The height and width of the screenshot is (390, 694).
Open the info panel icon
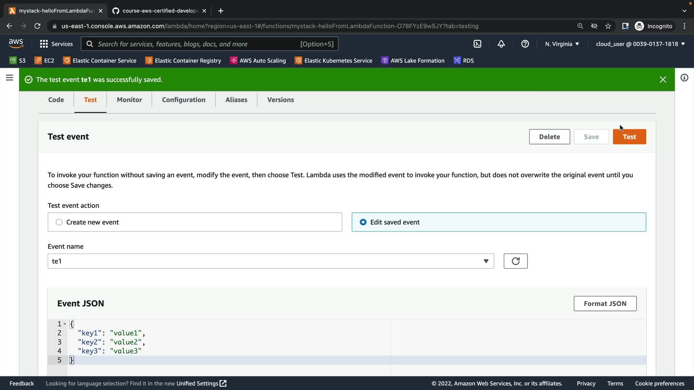(684, 78)
